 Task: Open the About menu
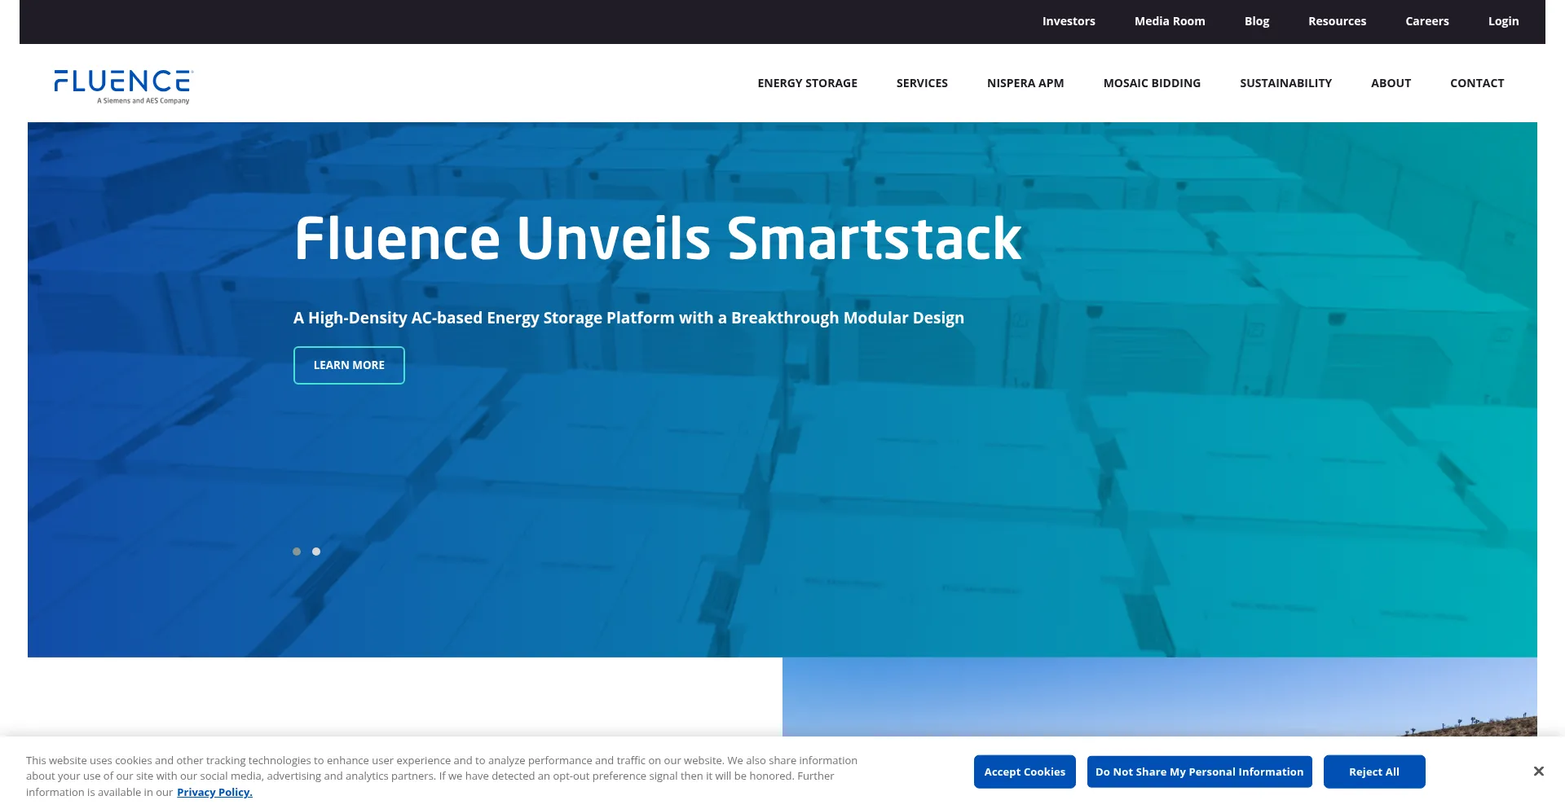1391,83
